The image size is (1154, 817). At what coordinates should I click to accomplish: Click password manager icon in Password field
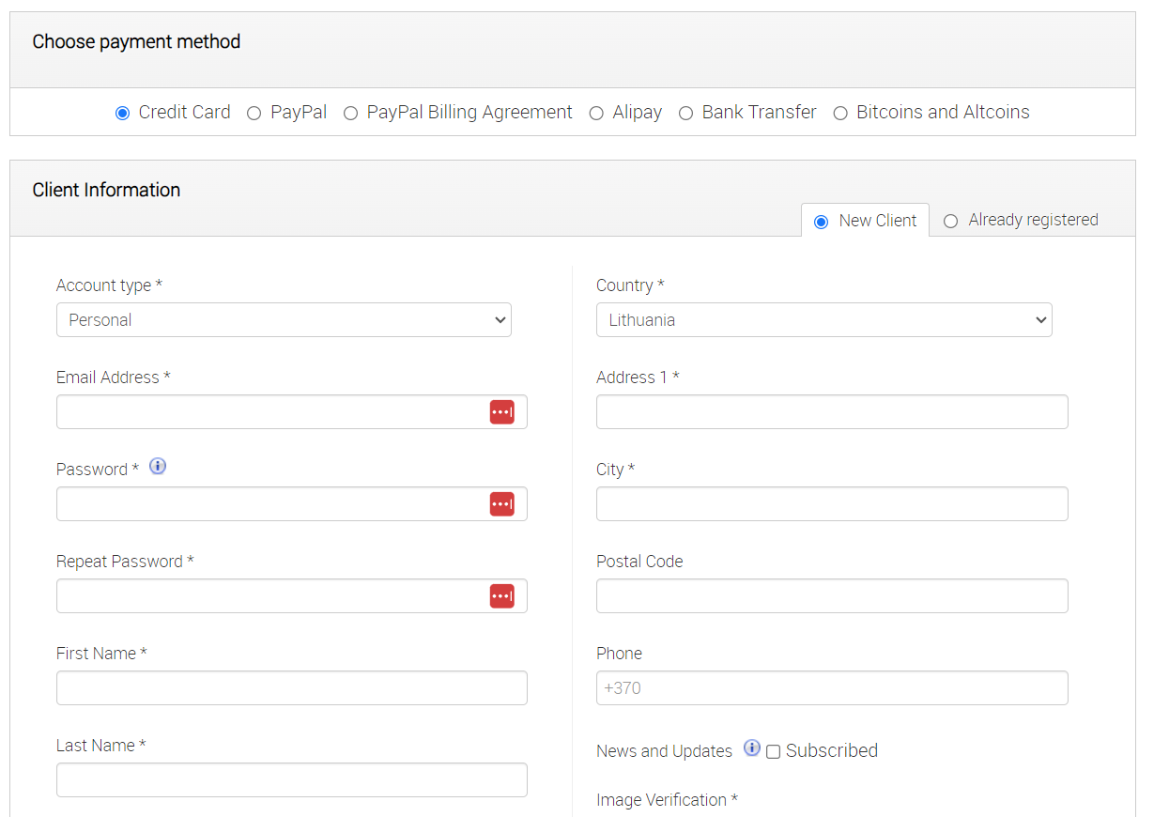502,504
